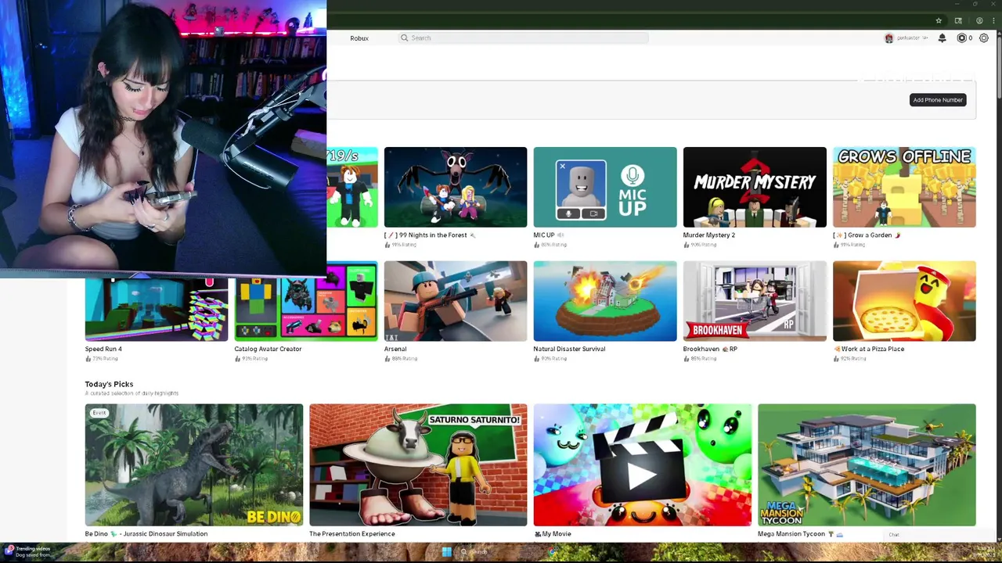Image resolution: width=1002 pixels, height=563 pixels.
Task: Click the 'Work at a Pizza Place' title
Action: point(869,349)
